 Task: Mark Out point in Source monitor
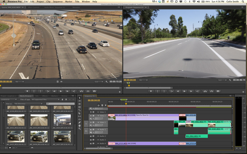click(40, 91)
